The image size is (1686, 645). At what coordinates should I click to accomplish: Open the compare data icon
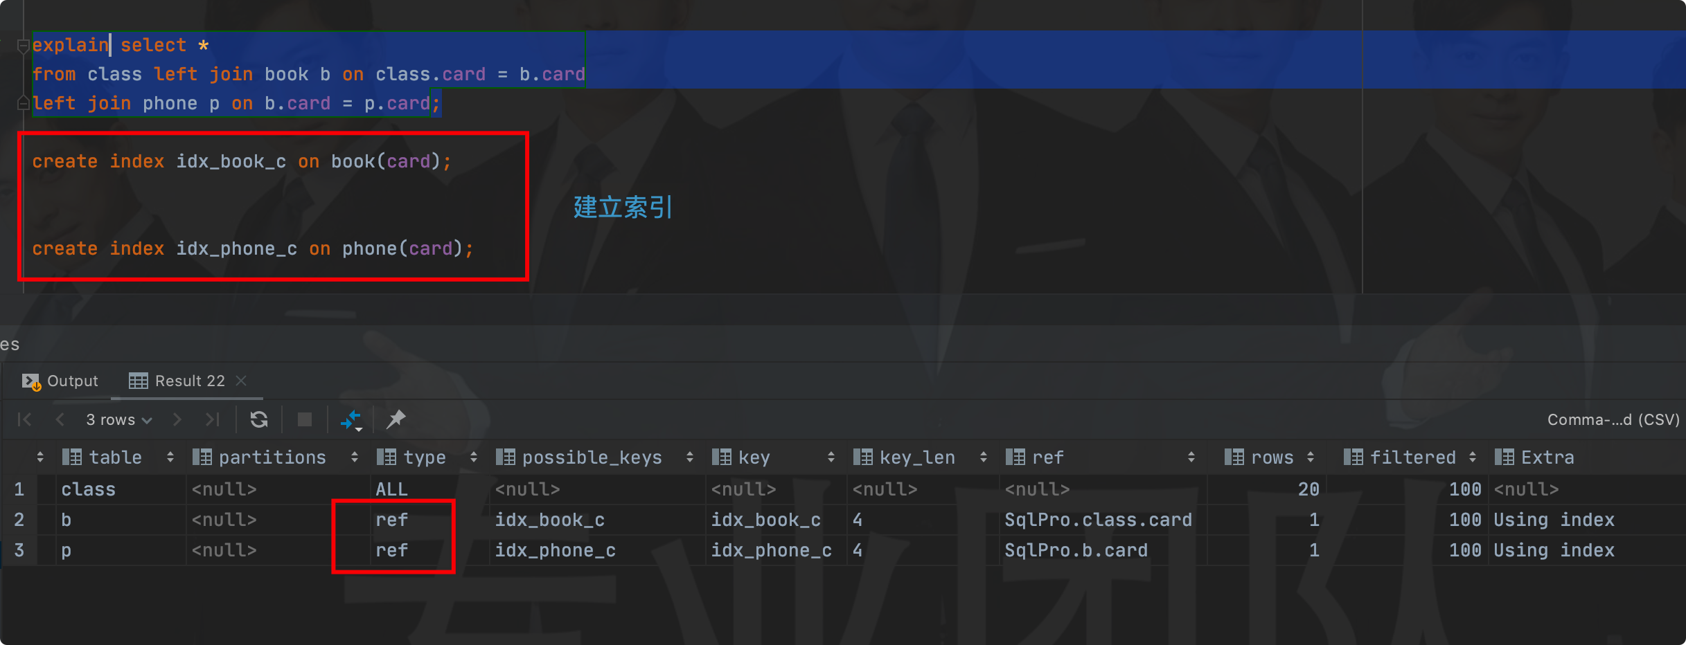tap(350, 419)
